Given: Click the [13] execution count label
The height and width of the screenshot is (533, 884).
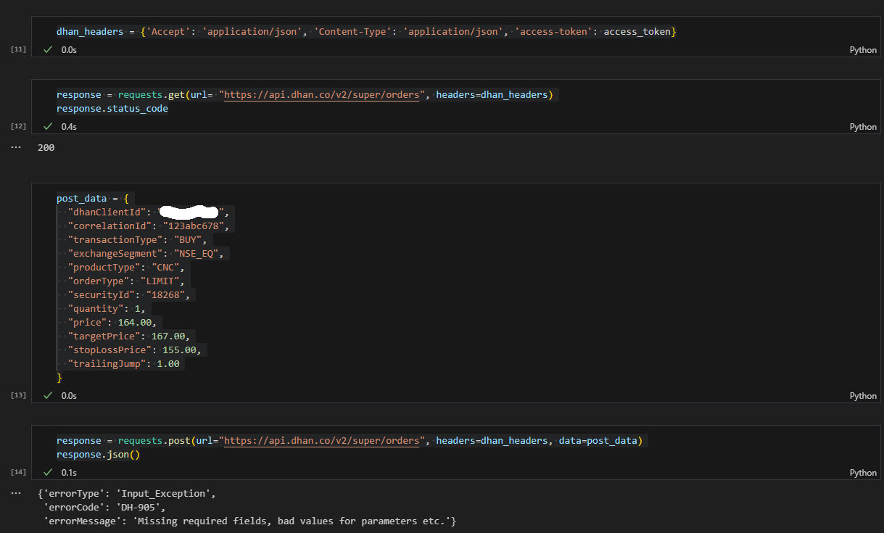Looking at the screenshot, I should pos(19,395).
